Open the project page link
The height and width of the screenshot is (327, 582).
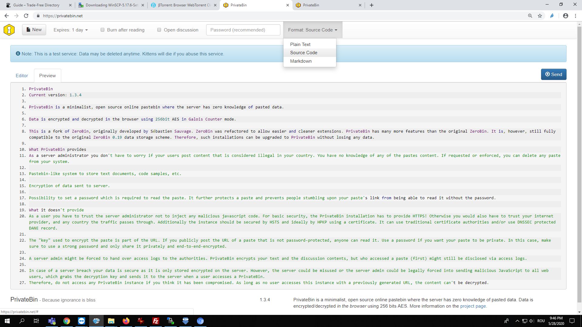click(473, 306)
